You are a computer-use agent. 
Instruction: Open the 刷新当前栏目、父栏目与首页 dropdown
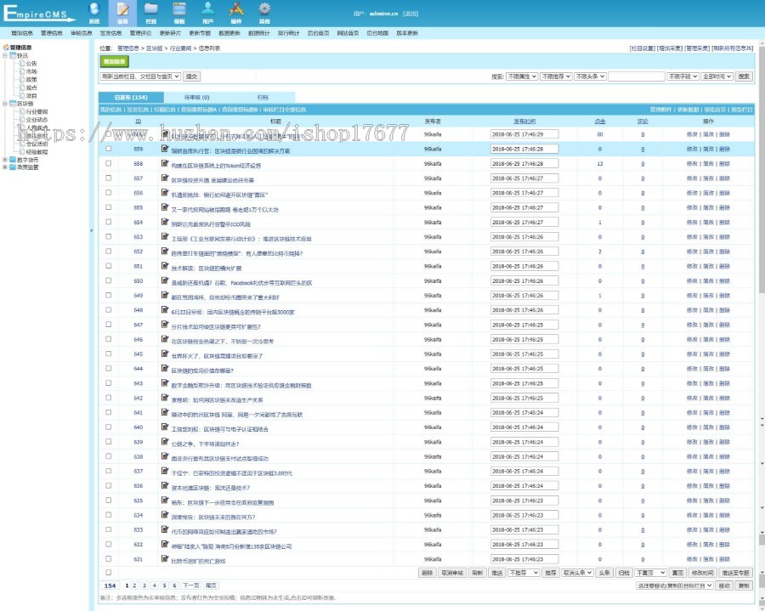coord(140,76)
